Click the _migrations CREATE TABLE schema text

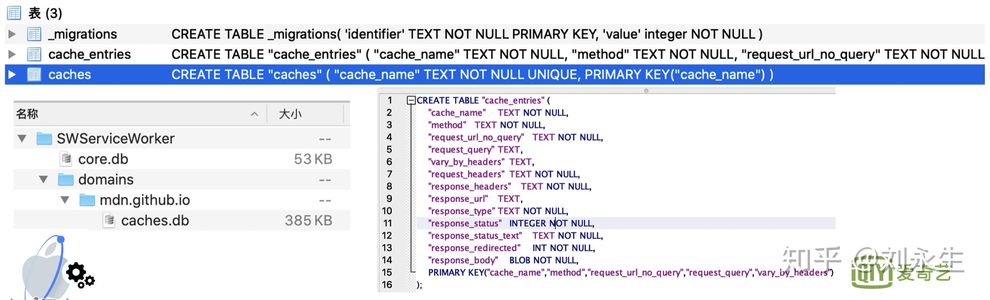tap(467, 34)
